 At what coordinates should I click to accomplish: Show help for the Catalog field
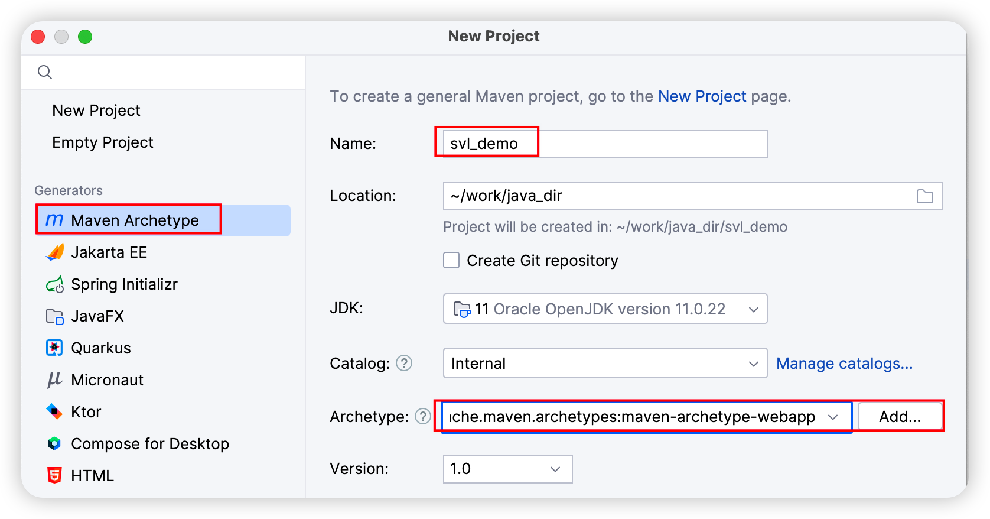coord(404,363)
